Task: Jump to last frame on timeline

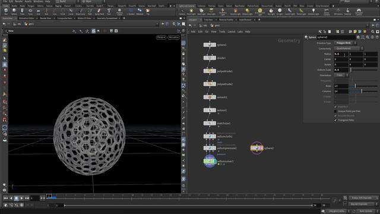Action: [27, 198]
